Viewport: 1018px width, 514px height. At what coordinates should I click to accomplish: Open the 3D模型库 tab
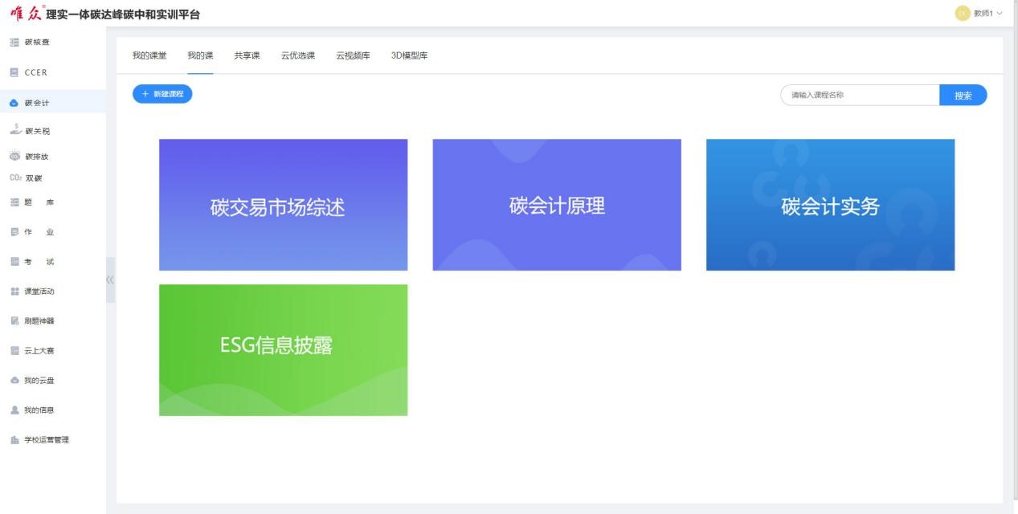pos(409,55)
